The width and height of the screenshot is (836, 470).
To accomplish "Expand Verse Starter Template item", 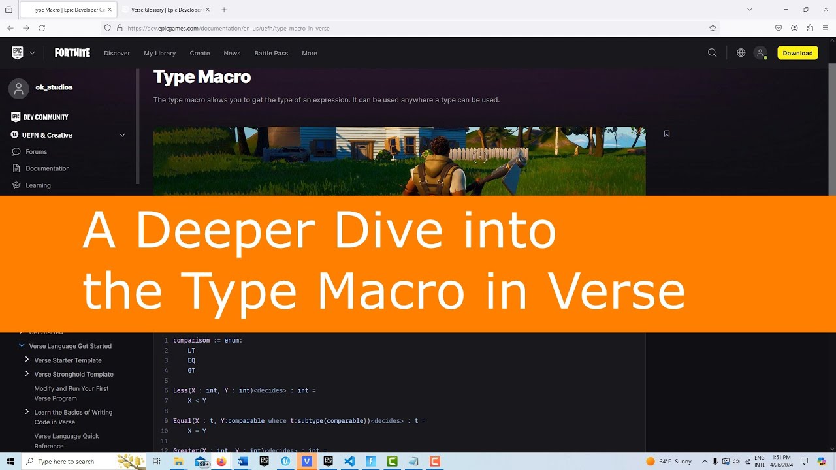I will (27, 360).
